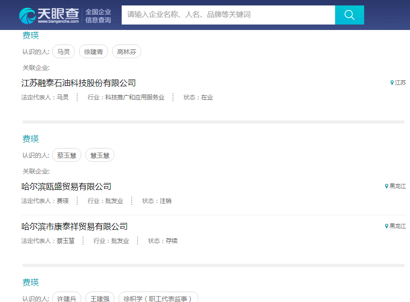The image size is (410, 302).
Task: Click the location pin icon beside 江苏
Action: (x=392, y=83)
